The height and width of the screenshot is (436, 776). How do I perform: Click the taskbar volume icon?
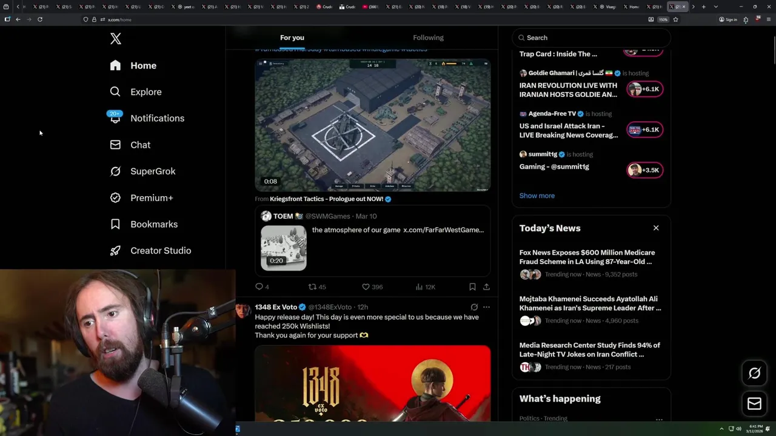[738, 429]
